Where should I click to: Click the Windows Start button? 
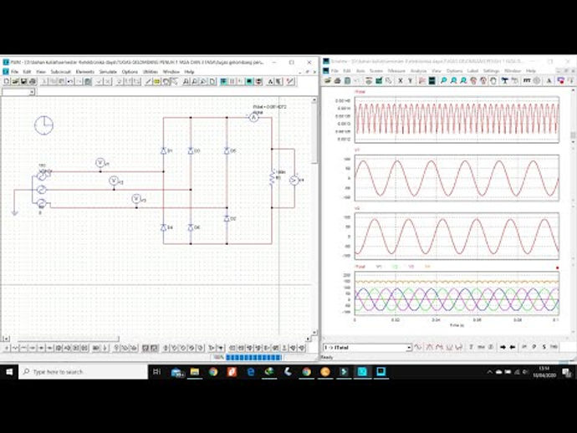(x=9, y=372)
